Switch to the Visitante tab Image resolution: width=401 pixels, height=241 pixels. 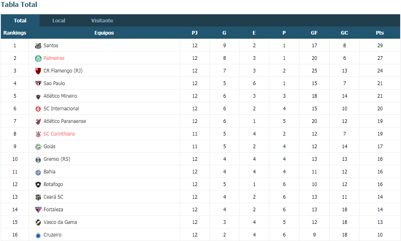coord(102,20)
